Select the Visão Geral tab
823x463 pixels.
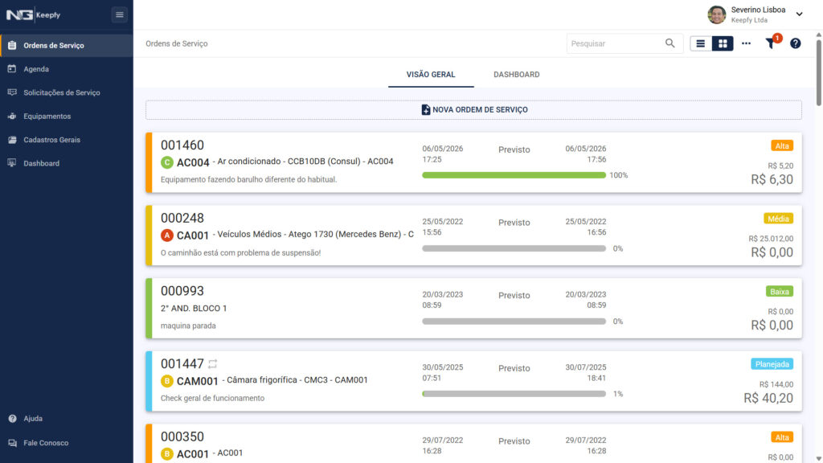coord(431,75)
